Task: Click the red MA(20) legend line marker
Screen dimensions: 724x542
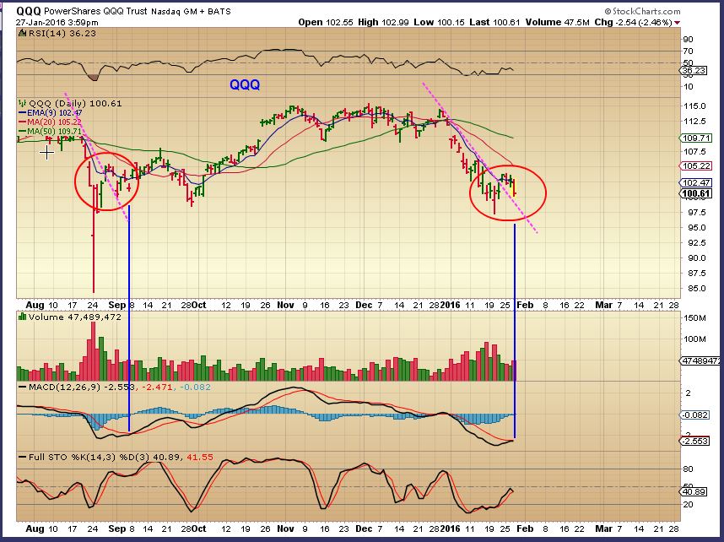Action: pyautogui.click(x=22, y=122)
